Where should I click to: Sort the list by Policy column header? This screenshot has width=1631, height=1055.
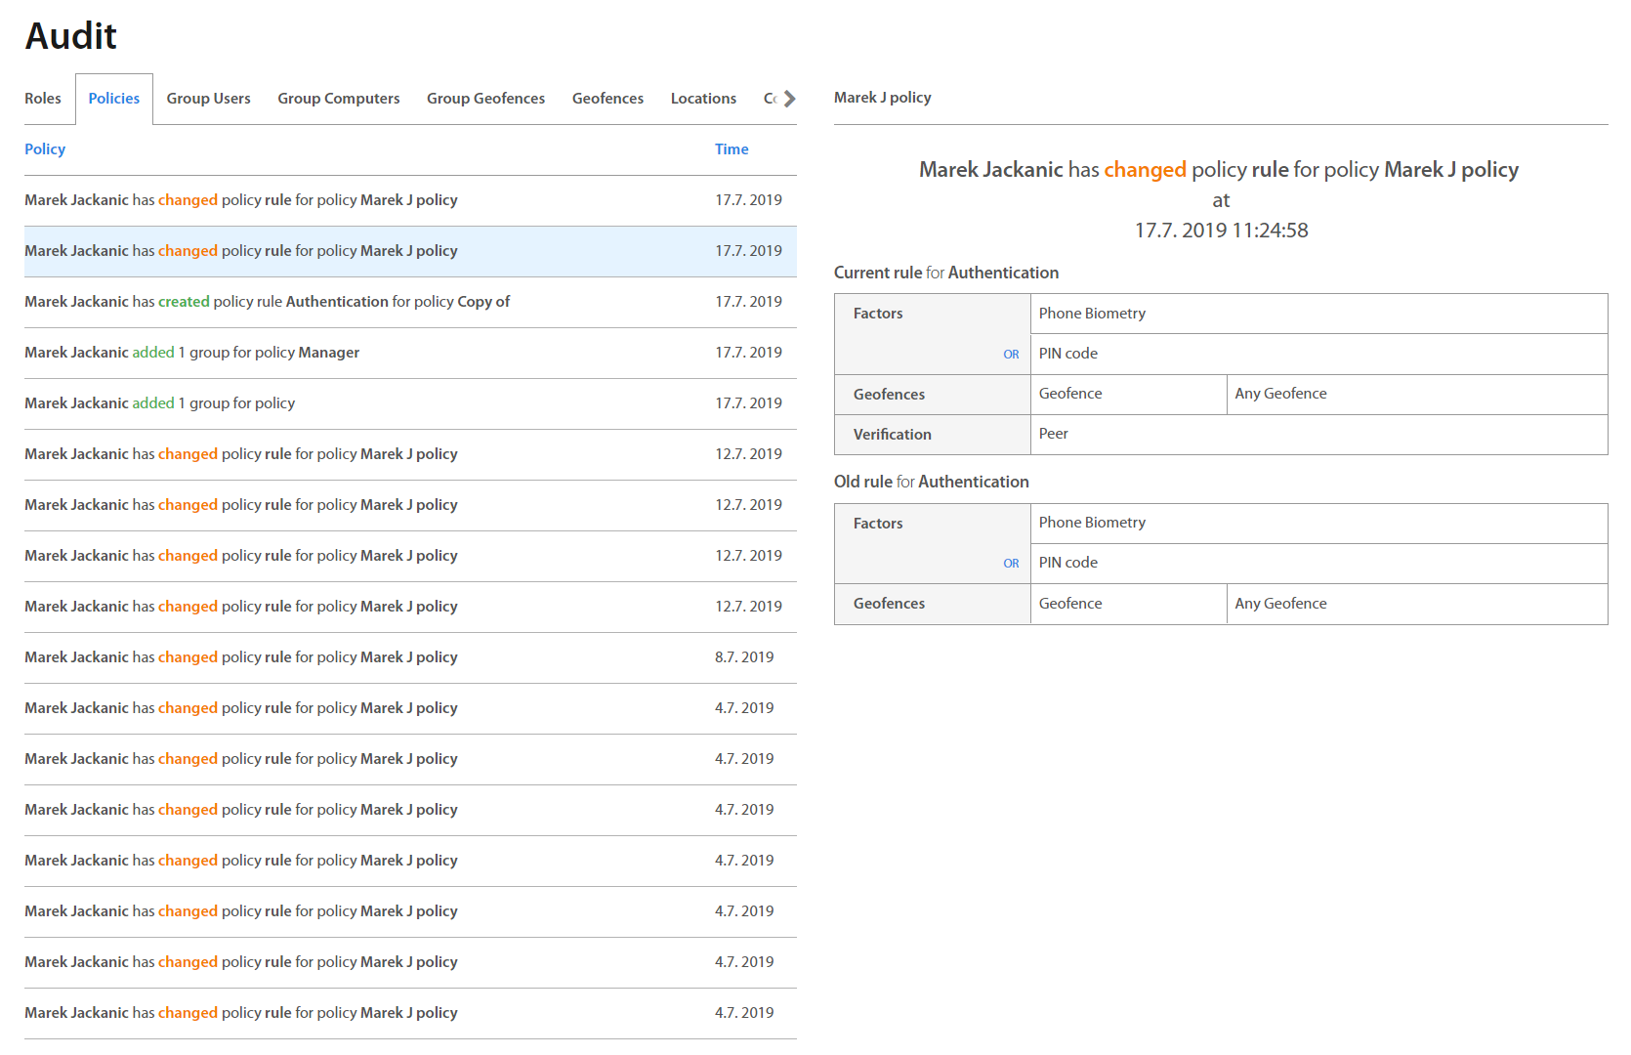click(x=45, y=149)
